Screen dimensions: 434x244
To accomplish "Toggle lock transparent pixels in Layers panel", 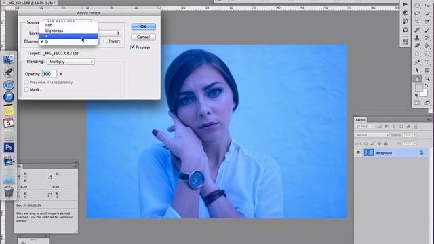I will tap(366, 143).
